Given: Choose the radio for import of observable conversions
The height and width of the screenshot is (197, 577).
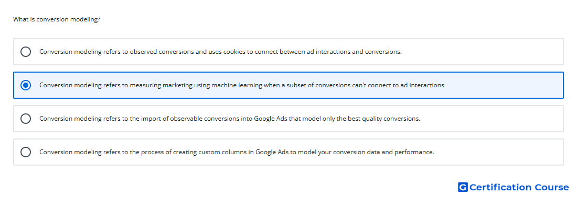Looking at the screenshot, I should coord(26,119).
